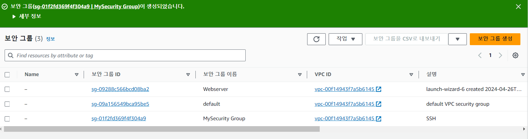Click the 보안 그룹 생성 button
This screenshot has width=528, height=139.
[495, 39]
